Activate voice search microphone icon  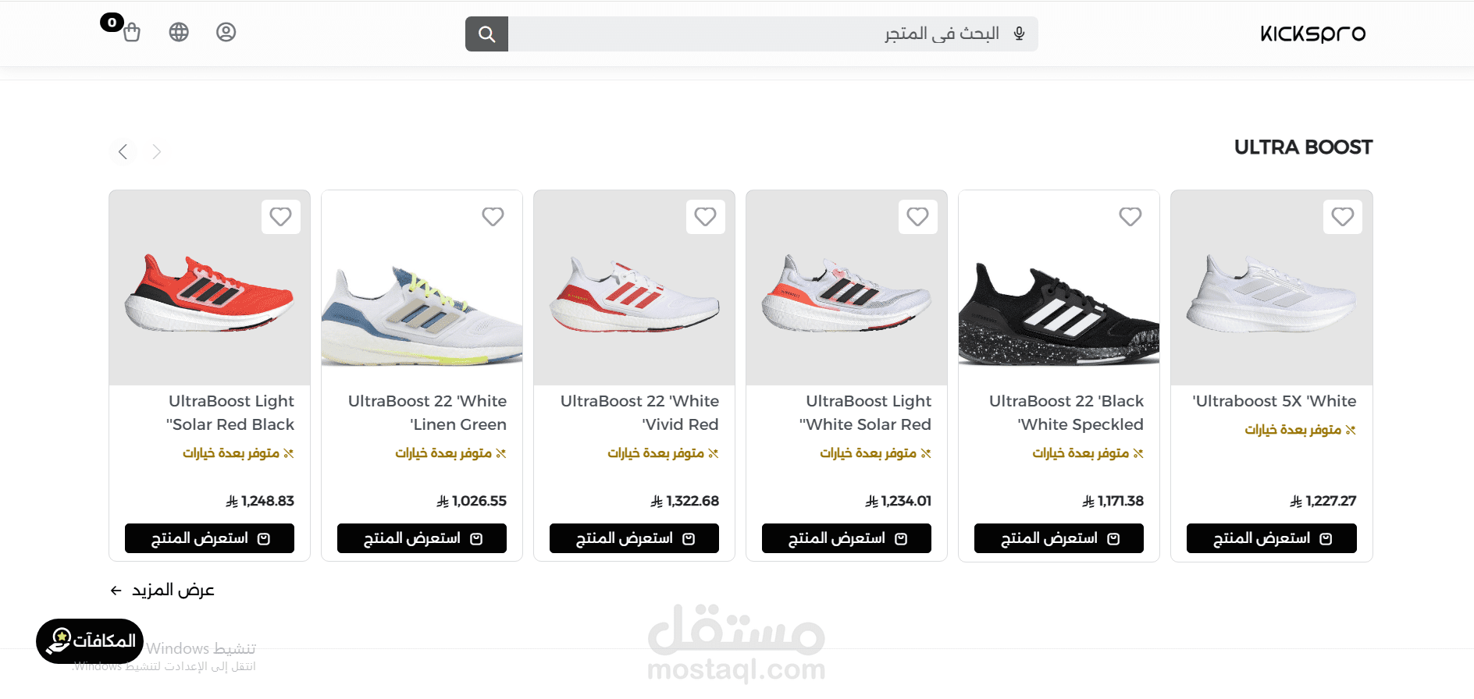coord(1019,34)
